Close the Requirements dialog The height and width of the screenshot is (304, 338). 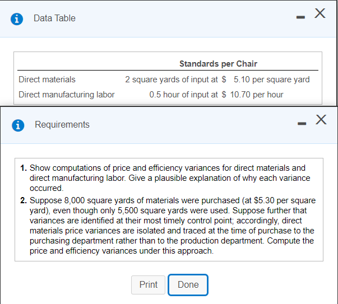(321, 119)
